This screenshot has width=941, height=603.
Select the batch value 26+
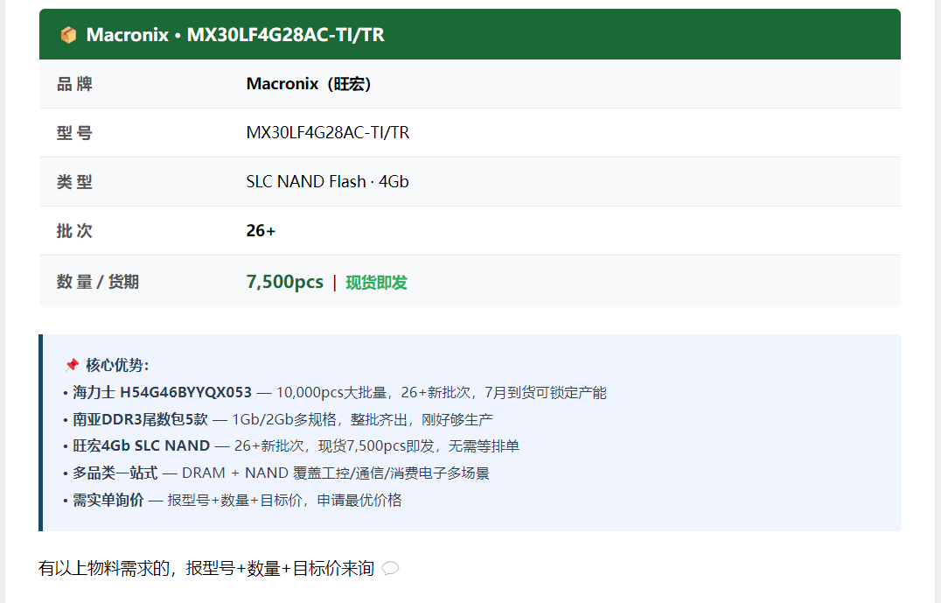click(x=261, y=231)
